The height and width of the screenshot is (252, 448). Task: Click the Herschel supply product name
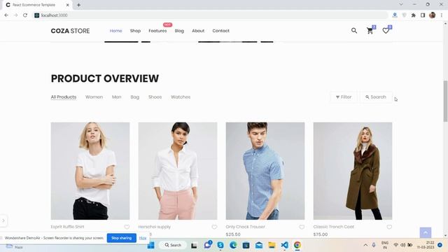pyautogui.click(x=154, y=227)
